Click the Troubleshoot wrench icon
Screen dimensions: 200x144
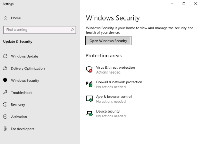point(5,93)
